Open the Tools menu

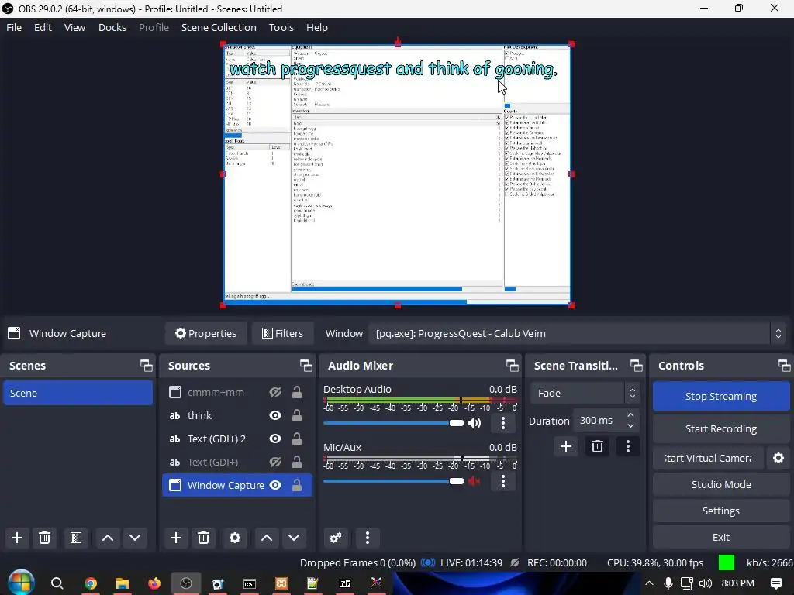[281, 27]
